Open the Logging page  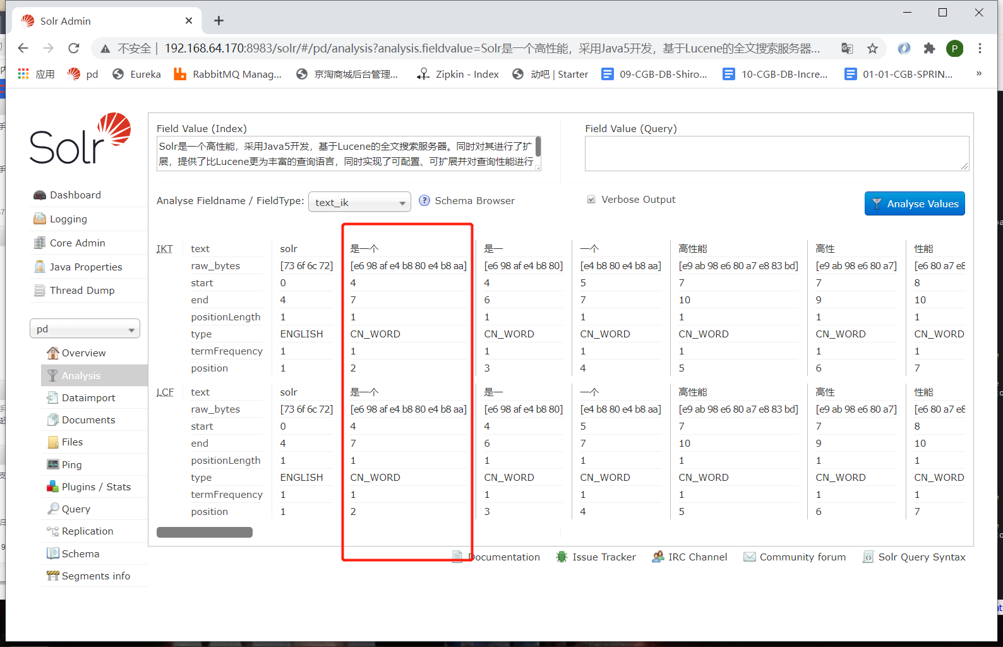pos(68,219)
